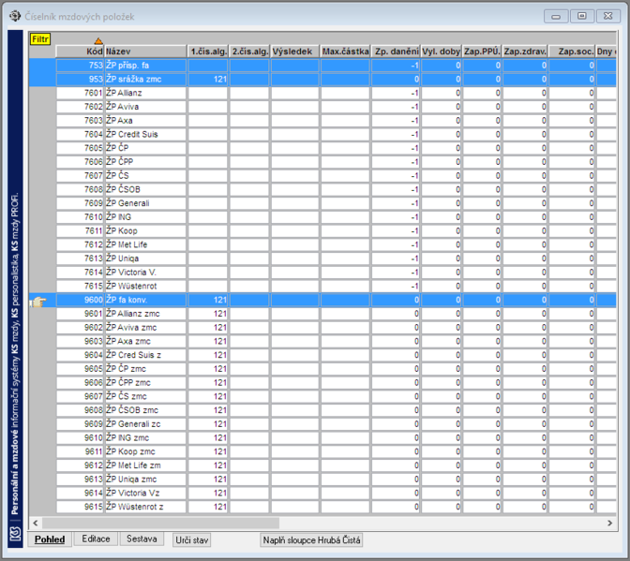Select the ŽP Met Life row, code 7612
This screenshot has width=630, height=561.
tap(322, 244)
